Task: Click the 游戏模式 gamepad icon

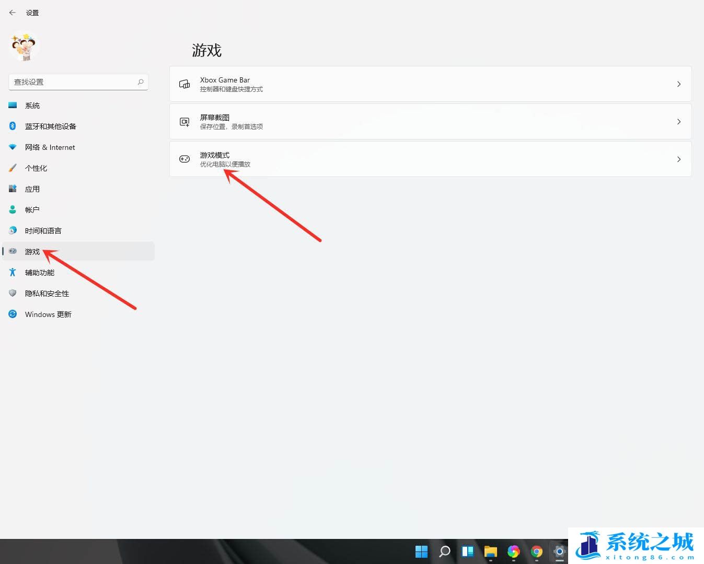Action: 184,159
